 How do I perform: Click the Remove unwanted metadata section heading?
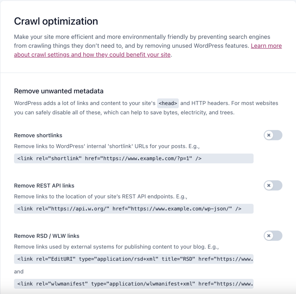(59, 91)
